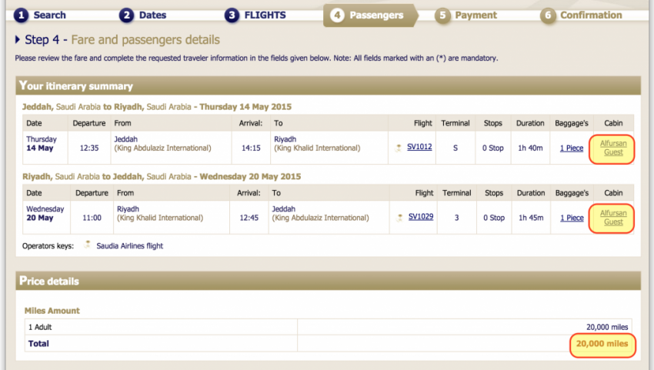Screen dimensions: 654x370
Task: Click the Saudia logo in Operators keys
Action: 88,245
